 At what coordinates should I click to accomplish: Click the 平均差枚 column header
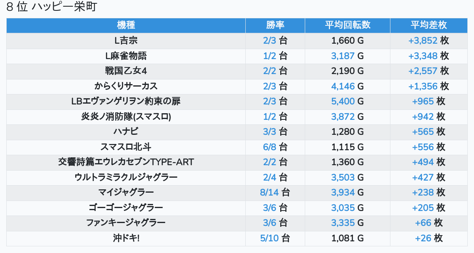(x=429, y=25)
